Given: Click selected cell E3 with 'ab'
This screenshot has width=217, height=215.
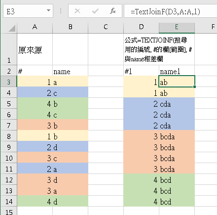Looking at the screenshot, I should point(177,82).
